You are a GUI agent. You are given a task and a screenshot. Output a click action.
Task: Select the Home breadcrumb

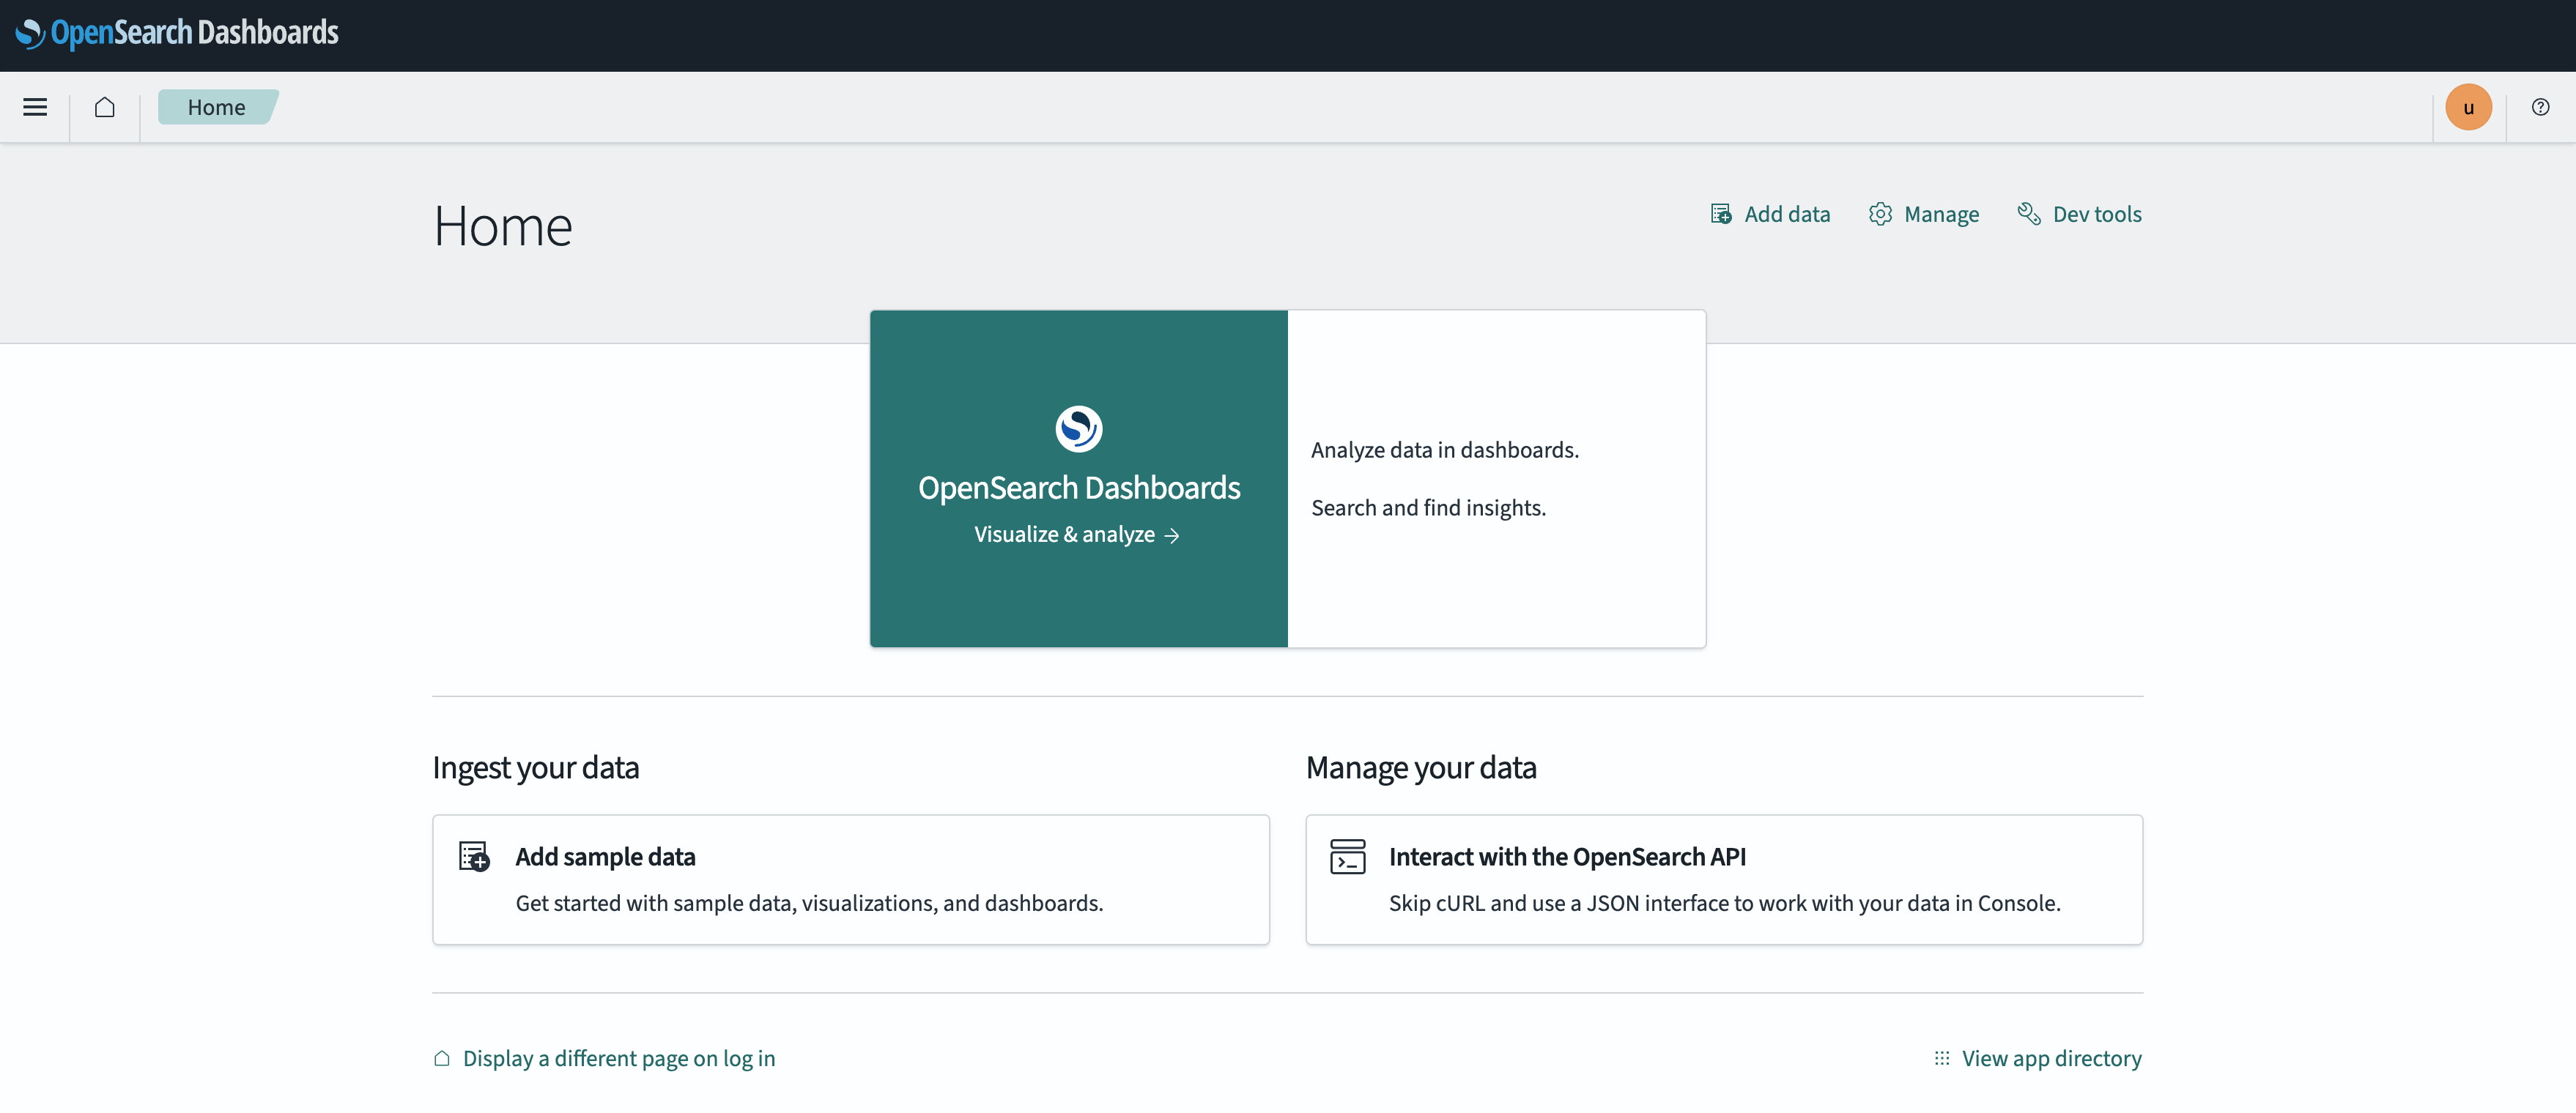(217, 107)
